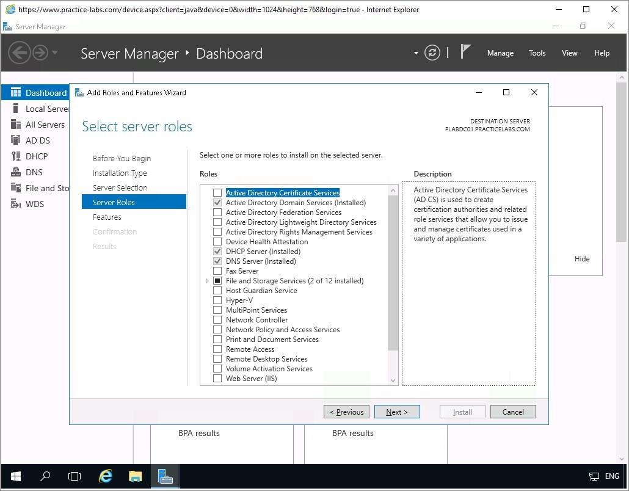Screen dimensions: 629x491
Task: Go to Before You Begin step
Action: pyautogui.click(x=122, y=158)
